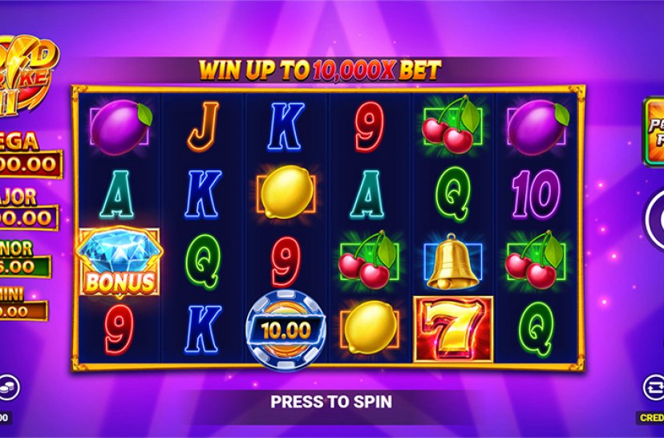The image size is (664, 438).
Task: Select the blue 10.00 chip symbol
Action: [286, 330]
